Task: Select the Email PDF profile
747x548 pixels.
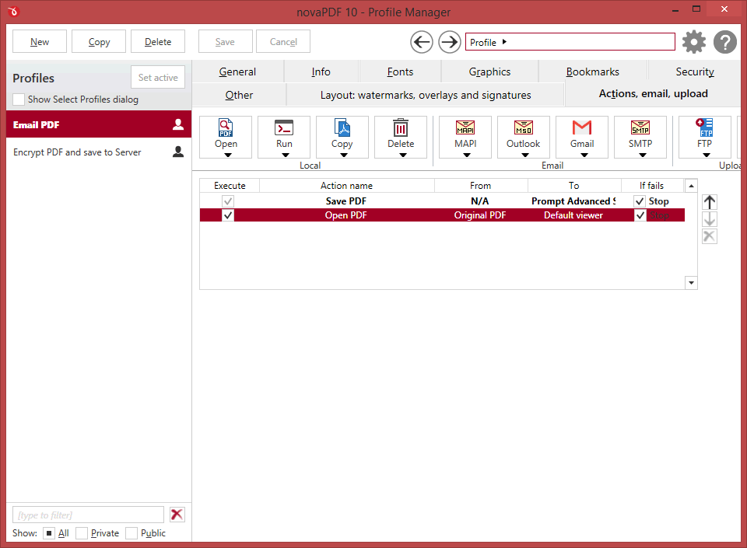Action: 99,124
